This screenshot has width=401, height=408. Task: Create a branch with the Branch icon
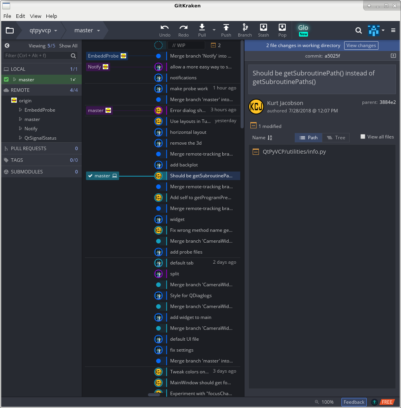tap(245, 27)
